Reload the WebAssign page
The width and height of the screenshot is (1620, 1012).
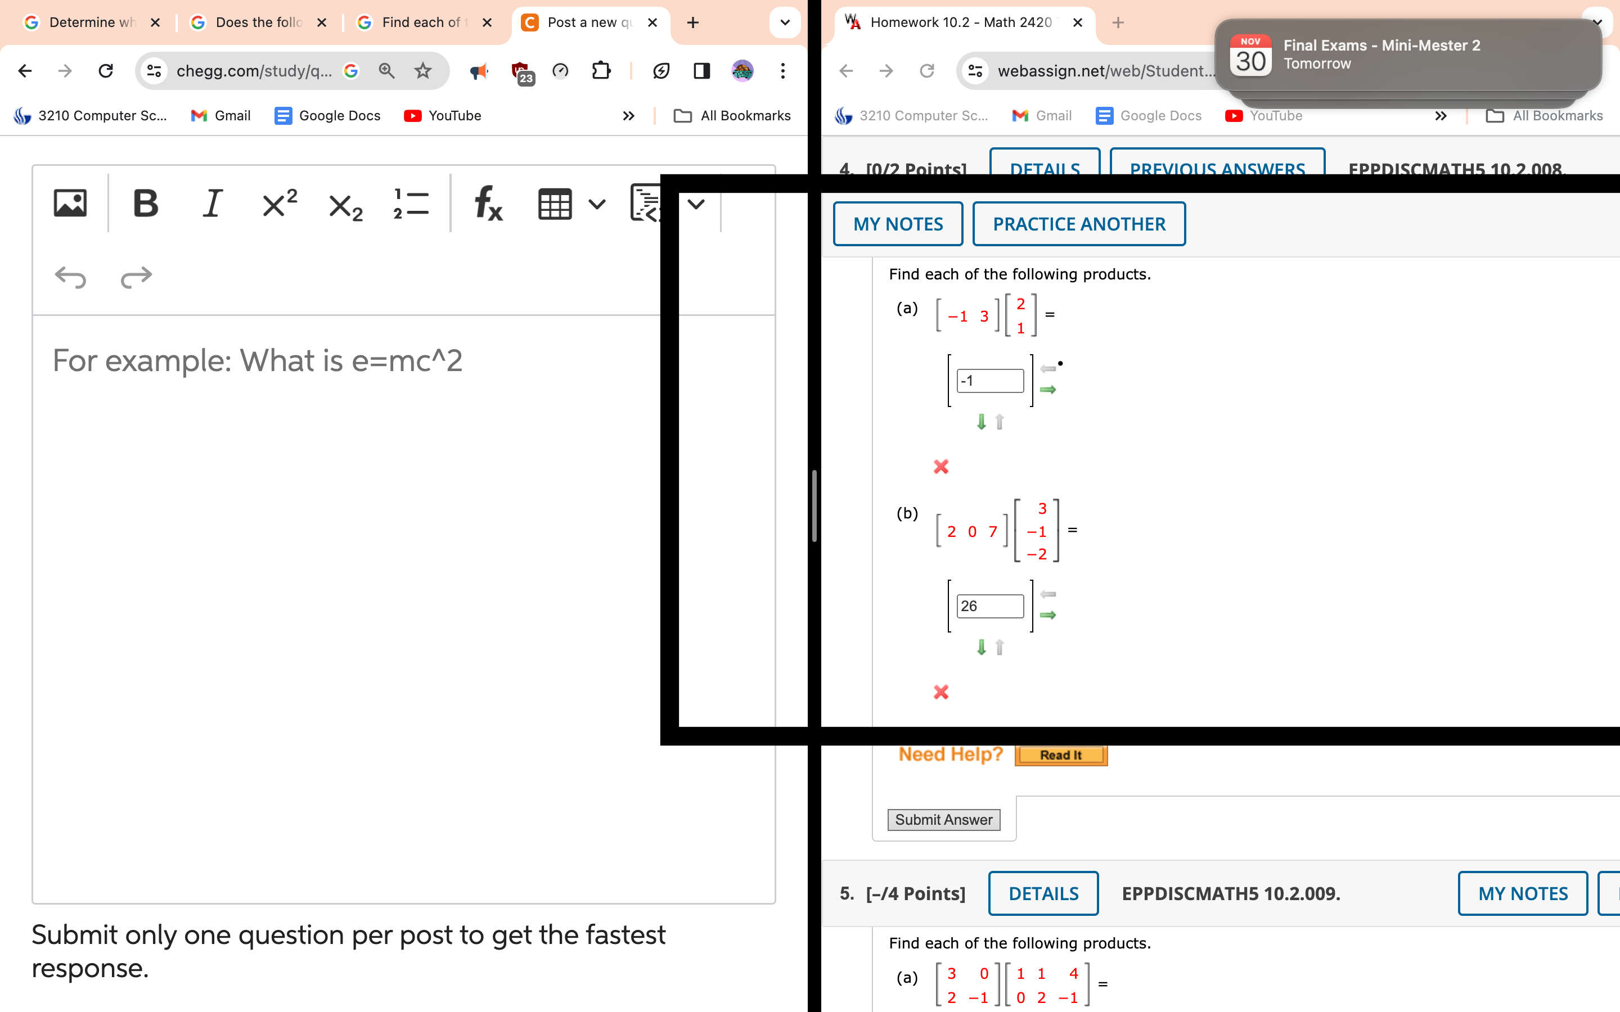[x=926, y=70]
